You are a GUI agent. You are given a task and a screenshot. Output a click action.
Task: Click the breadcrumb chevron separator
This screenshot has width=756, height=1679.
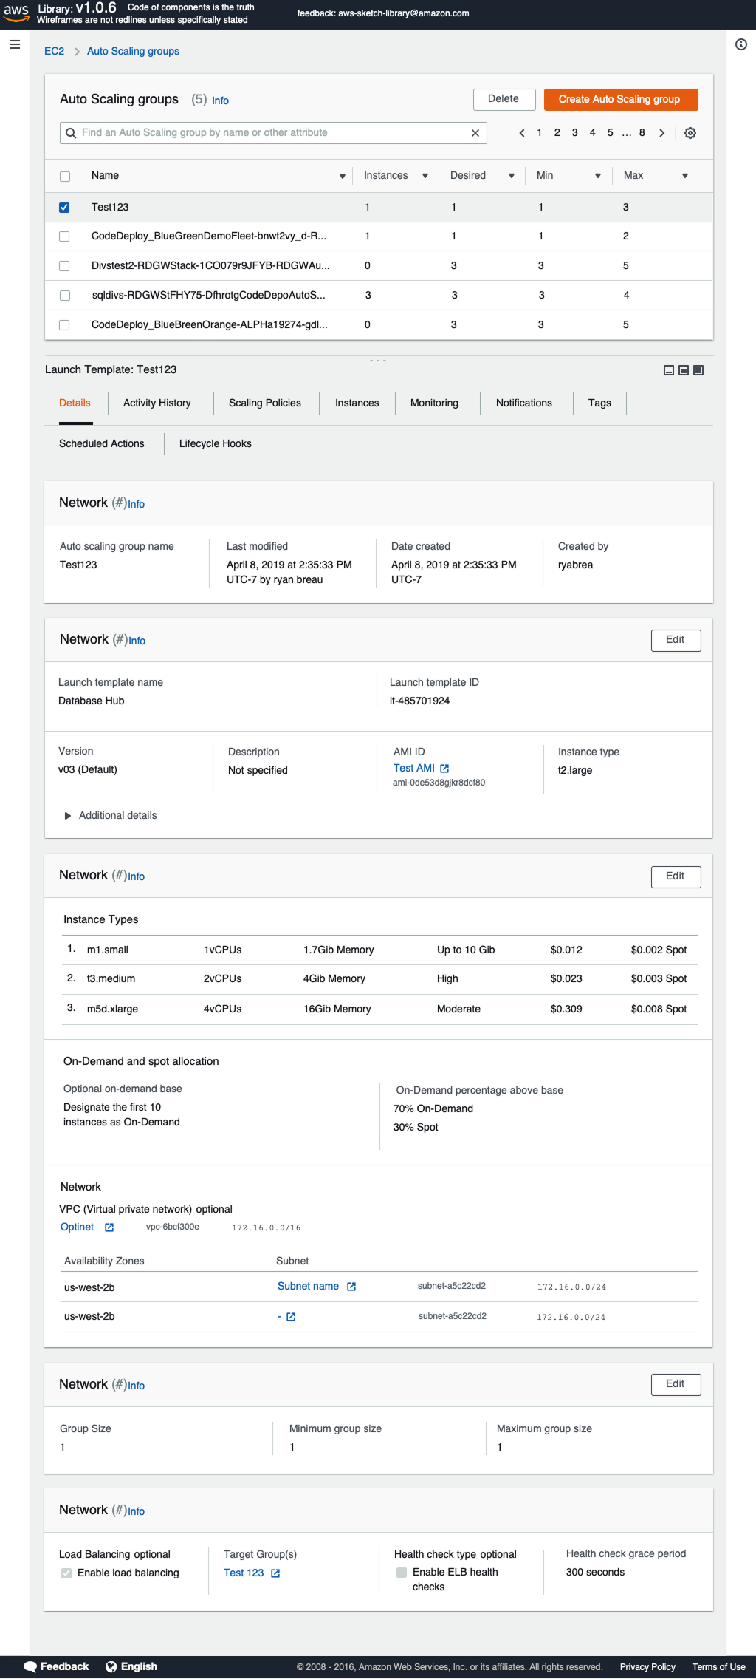click(x=77, y=52)
